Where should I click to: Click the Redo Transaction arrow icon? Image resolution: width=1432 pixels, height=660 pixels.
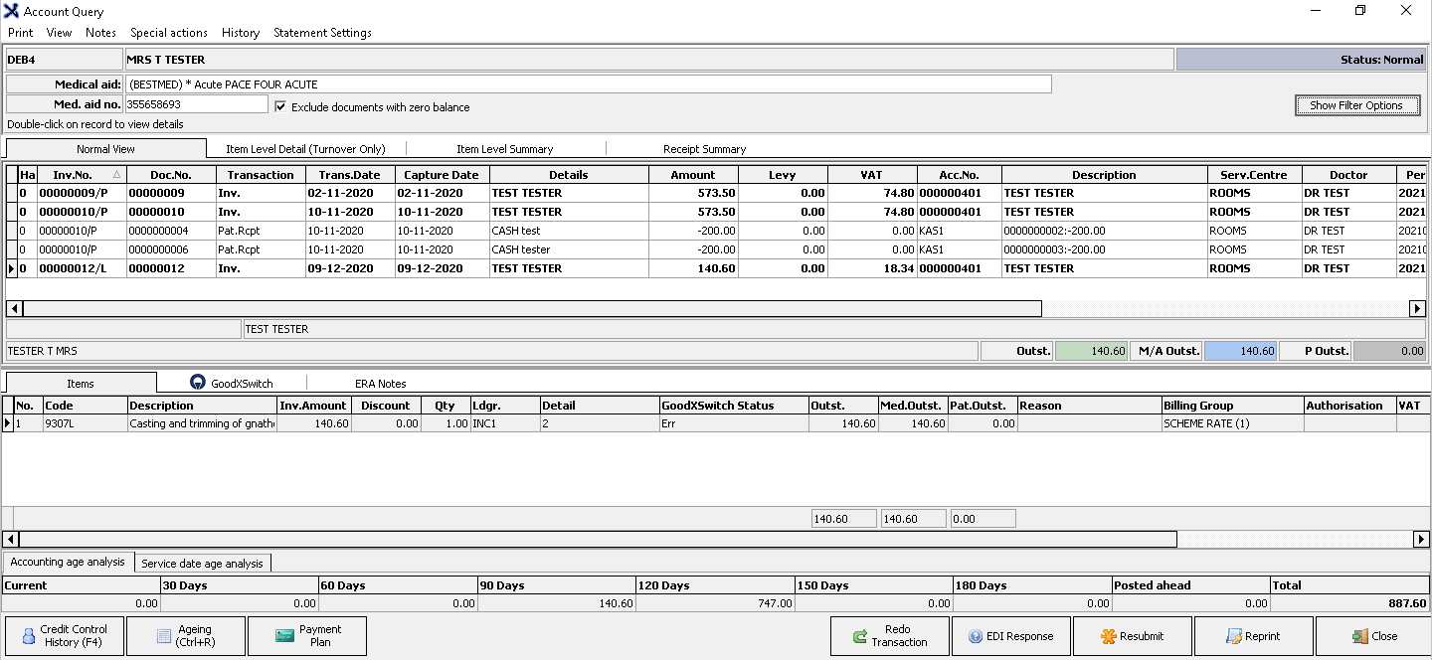(x=860, y=636)
